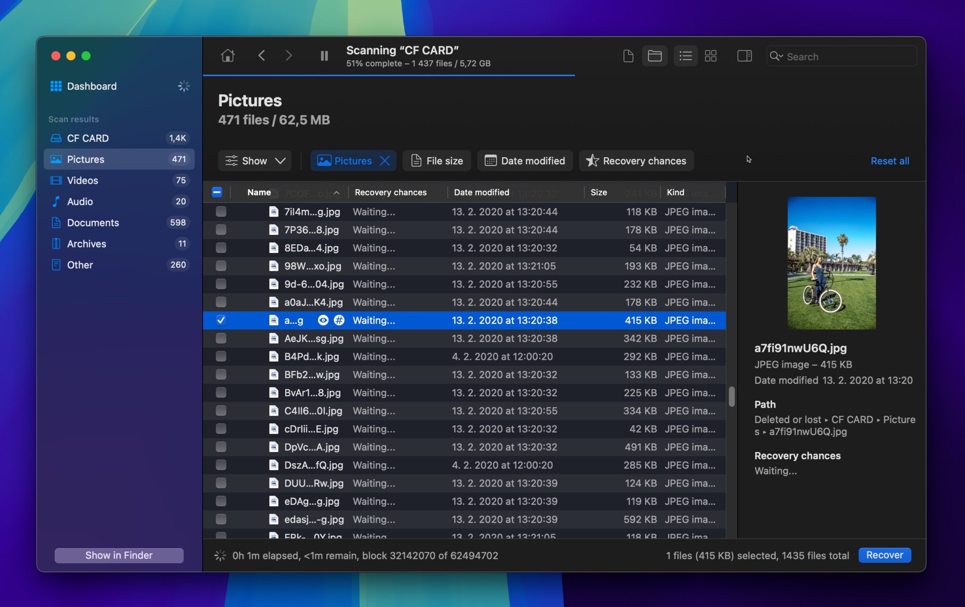This screenshot has height=607, width=965.
Task: Pause the scan using the pause icon
Action: click(x=324, y=56)
